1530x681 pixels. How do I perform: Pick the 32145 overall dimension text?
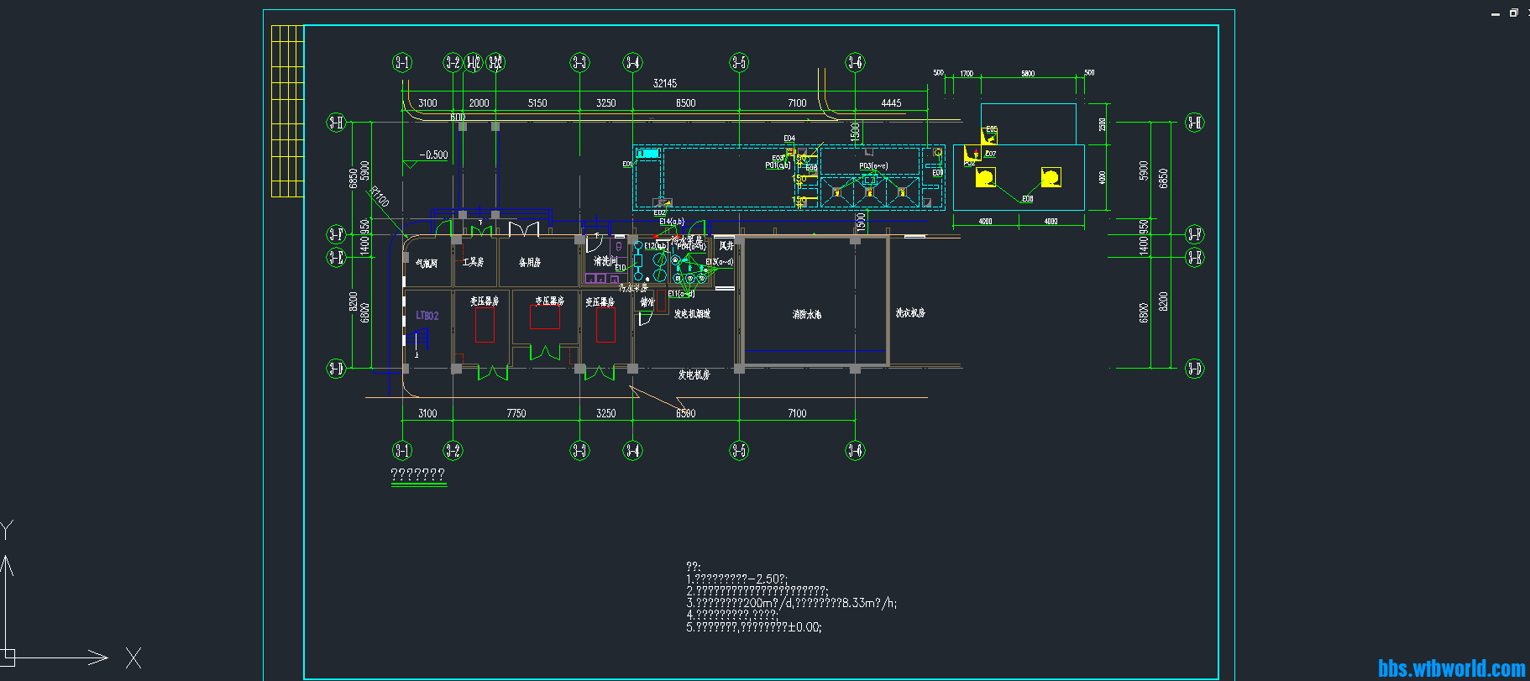pos(665,83)
